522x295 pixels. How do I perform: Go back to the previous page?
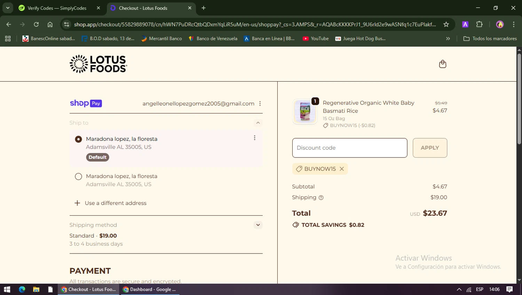[9, 24]
